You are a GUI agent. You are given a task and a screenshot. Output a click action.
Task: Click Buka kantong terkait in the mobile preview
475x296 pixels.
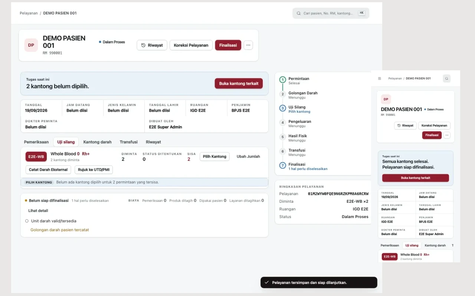click(x=416, y=178)
